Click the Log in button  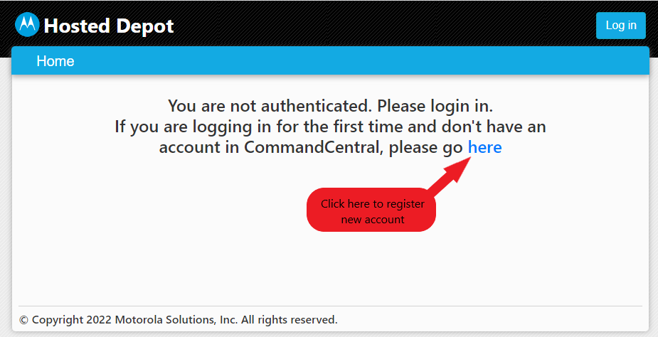tap(620, 26)
